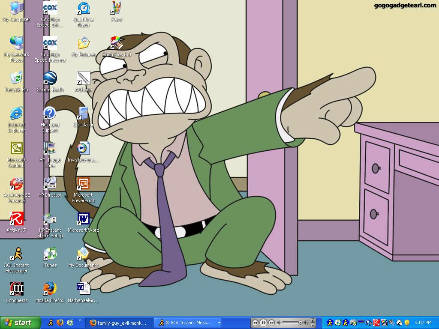Image resolution: width=439 pixels, height=329 pixels.
Task: Expand AOL Instant Messenger group dropdown arrow
Action: pos(219,323)
